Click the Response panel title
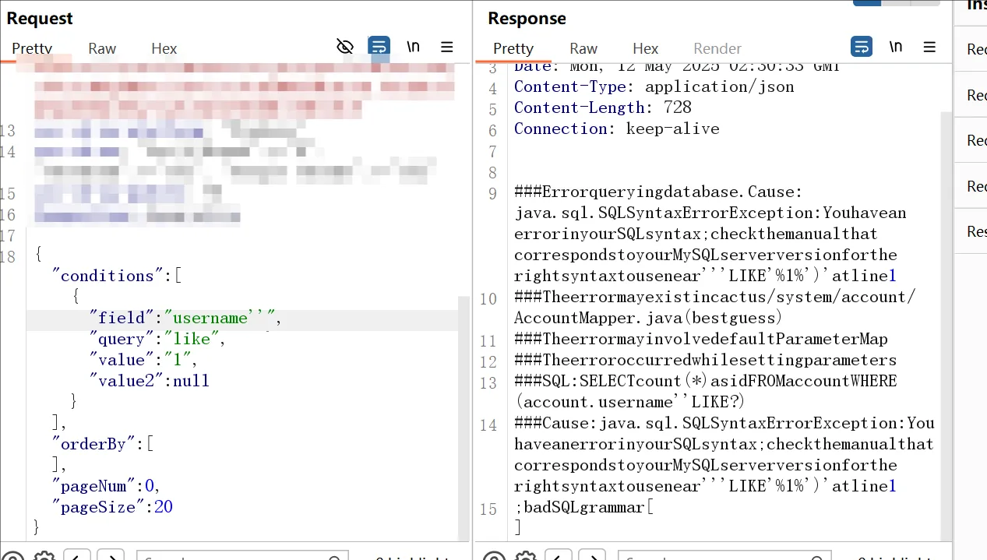987x560 pixels. (527, 18)
